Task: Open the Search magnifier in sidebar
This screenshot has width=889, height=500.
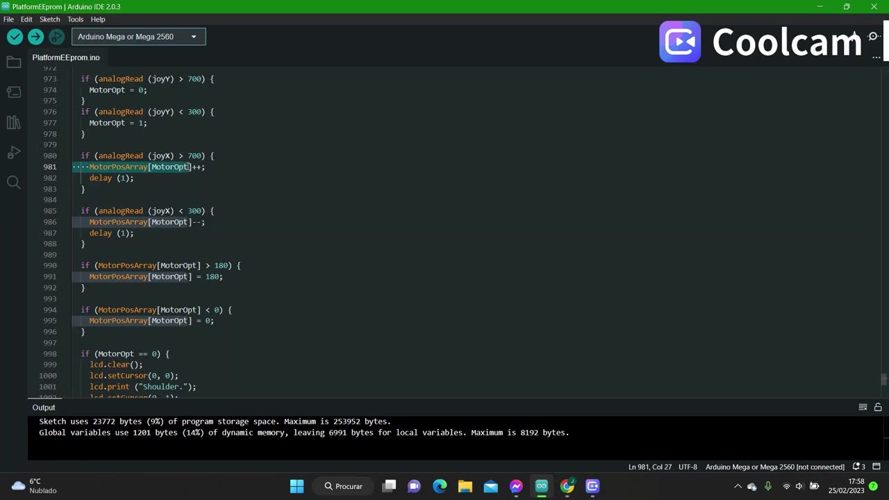Action: click(13, 183)
